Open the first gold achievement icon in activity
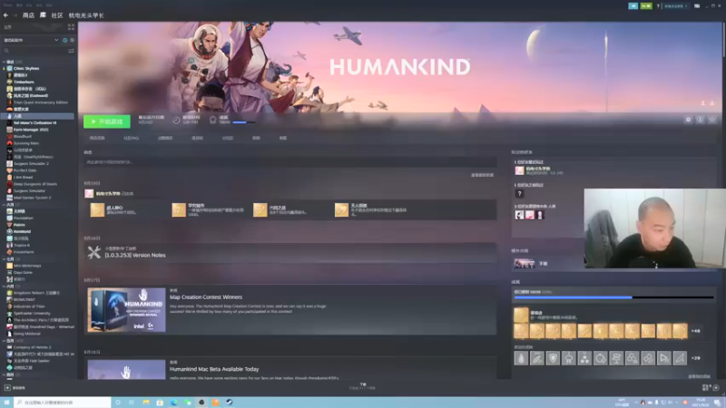The width and height of the screenshot is (726, 408). pyautogui.click(x=97, y=210)
